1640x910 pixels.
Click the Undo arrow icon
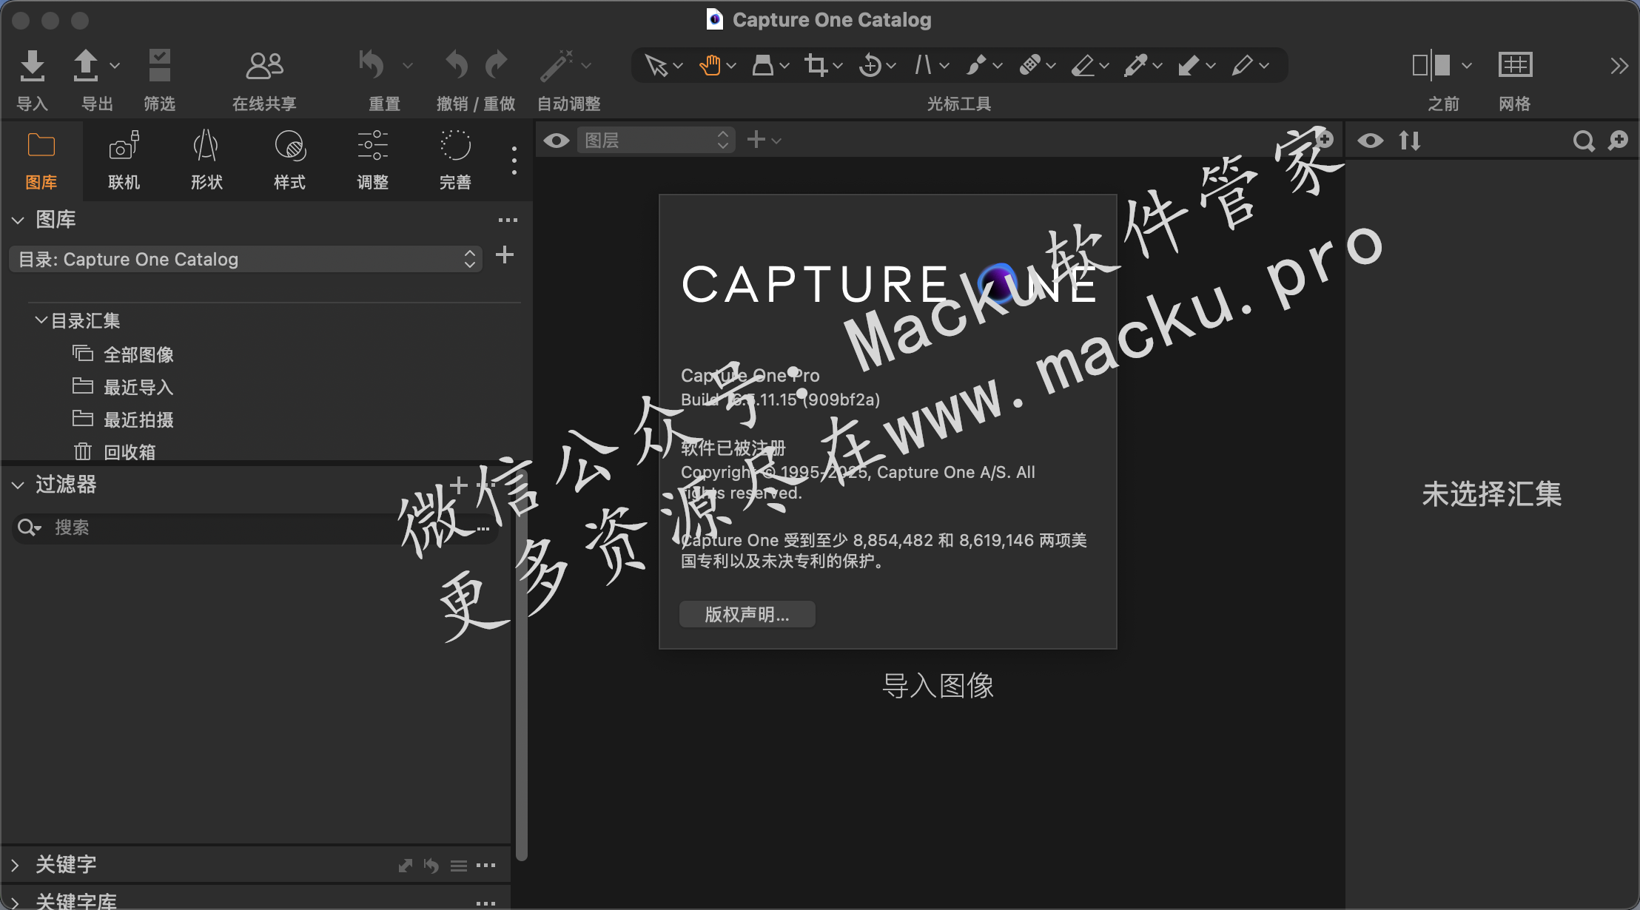point(457,65)
